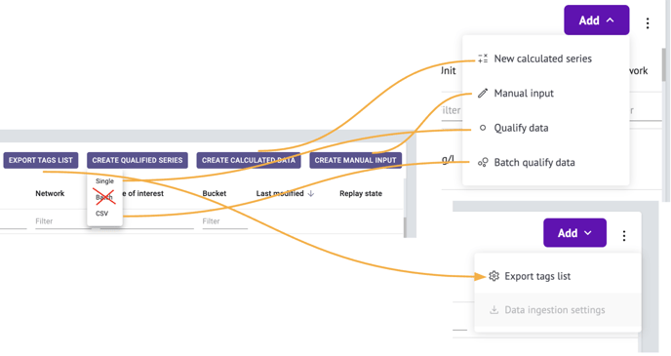Click the Export Tags List button
Image resolution: width=671 pixels, height=356 pixels.
coord(41,160)
